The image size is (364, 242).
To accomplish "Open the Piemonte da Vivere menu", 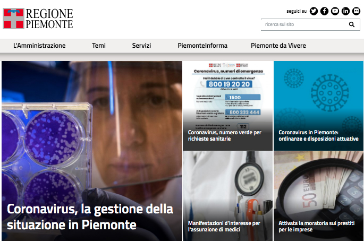I will click(278, 46).
